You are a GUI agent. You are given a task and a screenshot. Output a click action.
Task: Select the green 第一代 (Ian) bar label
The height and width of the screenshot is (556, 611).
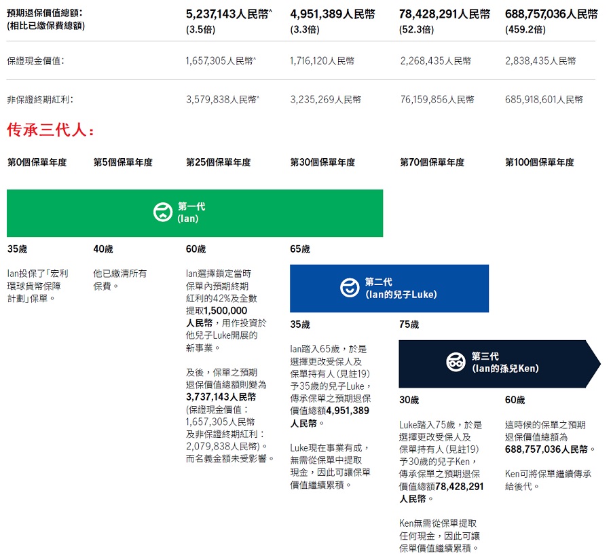click(x=191, y=212)
